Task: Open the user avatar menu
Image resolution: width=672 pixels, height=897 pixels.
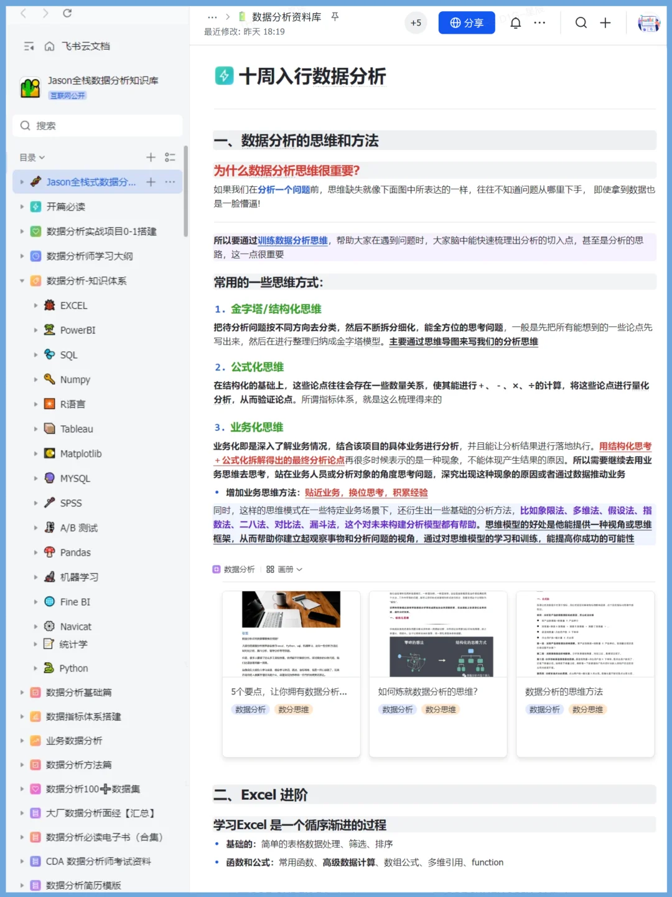Action: (x=648, y=23)
